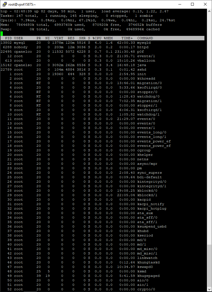This screenshot has height=292, width=212.
Task: Click the vballoon process name
Action: pyautogui.click(x=146, y=61)
